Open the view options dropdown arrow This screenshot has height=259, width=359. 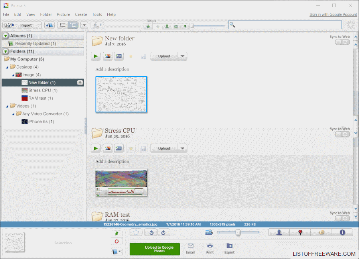click(x=84, y=25)
